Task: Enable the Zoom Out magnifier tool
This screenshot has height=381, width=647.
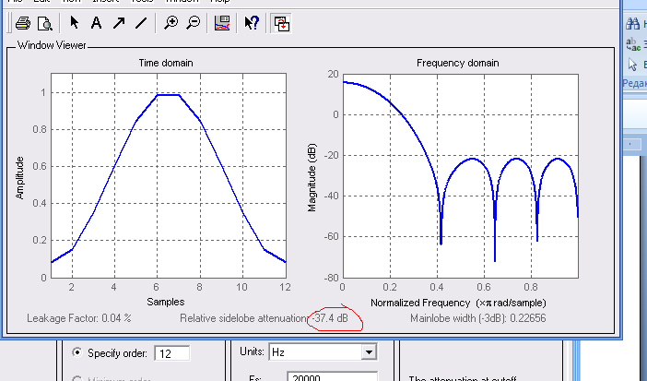Action: 194,22
